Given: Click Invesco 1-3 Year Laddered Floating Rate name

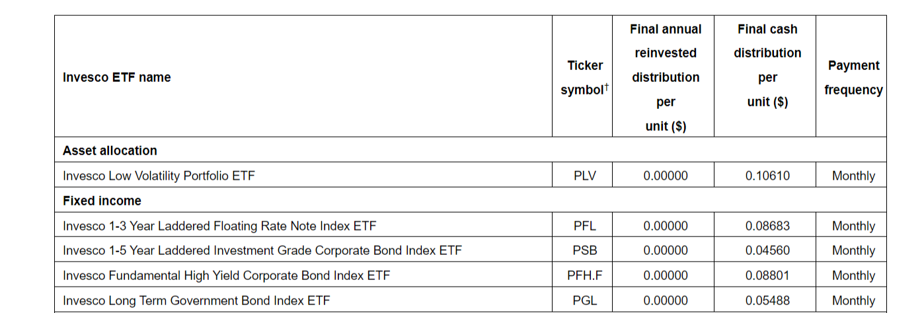Looking at the screenshot, I should pyautogui.click(x=219, y=226).
